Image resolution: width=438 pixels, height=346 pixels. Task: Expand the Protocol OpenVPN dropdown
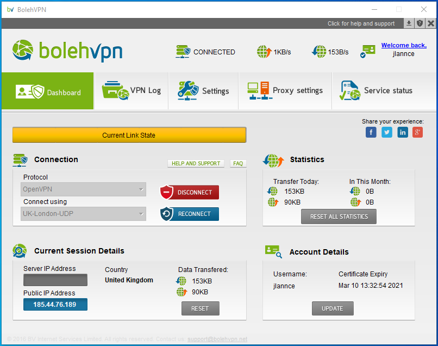(x=83, y=189)
